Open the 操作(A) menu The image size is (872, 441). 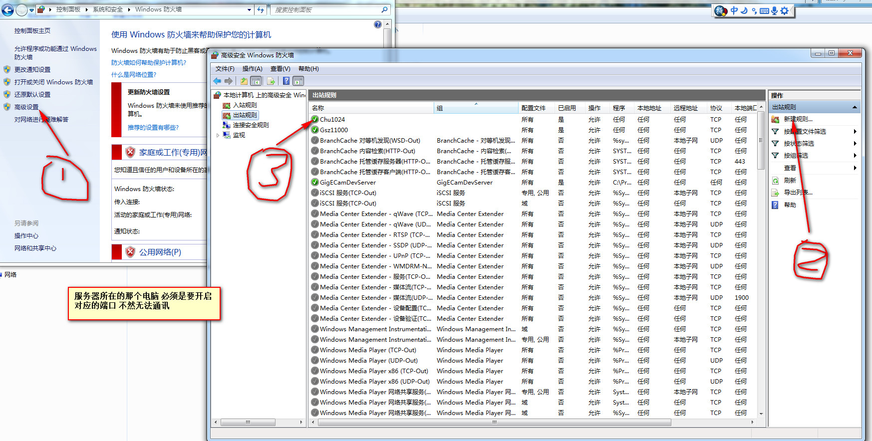252,69
